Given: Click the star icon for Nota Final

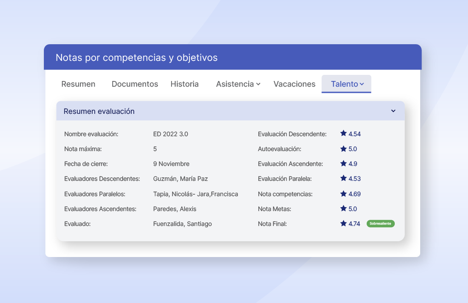Looking at the screenshot, I should point(343,224).
